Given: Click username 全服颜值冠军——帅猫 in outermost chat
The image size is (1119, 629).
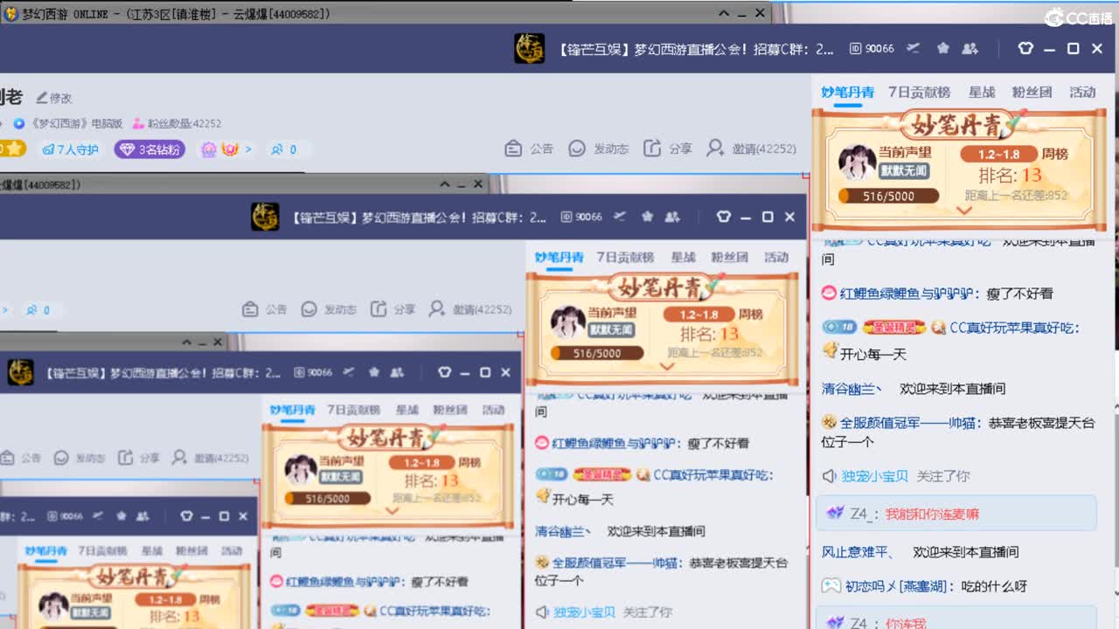Looking at the screenshot, I should click(909, 422).
